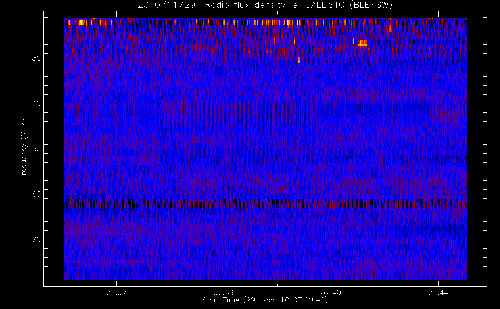Click the red burst near 07:42 at the top

(x=389, y=28)
